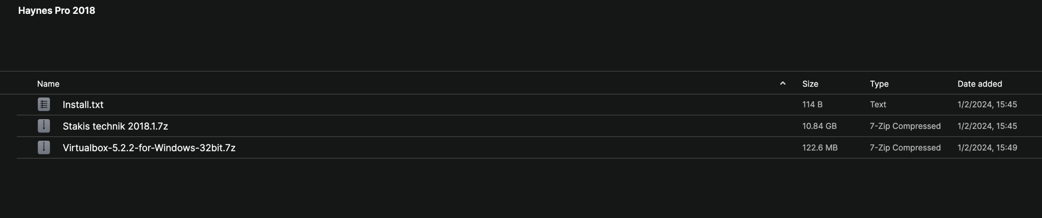
Task: Click the Text type of Install.txt
Action: pos(878,105)
